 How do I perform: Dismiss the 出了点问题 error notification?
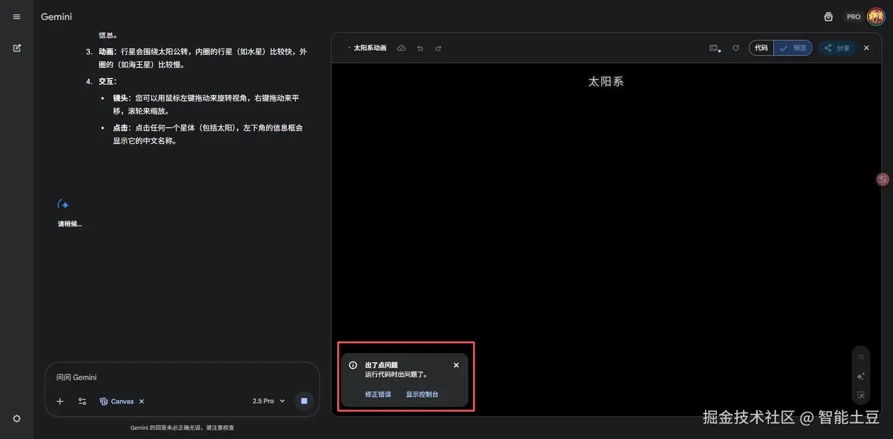(x=456, y=365)
